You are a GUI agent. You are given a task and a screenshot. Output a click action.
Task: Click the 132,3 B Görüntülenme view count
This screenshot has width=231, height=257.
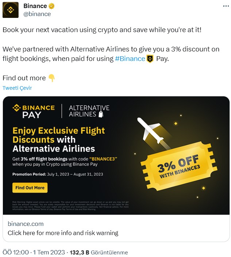tap(99, 252)
